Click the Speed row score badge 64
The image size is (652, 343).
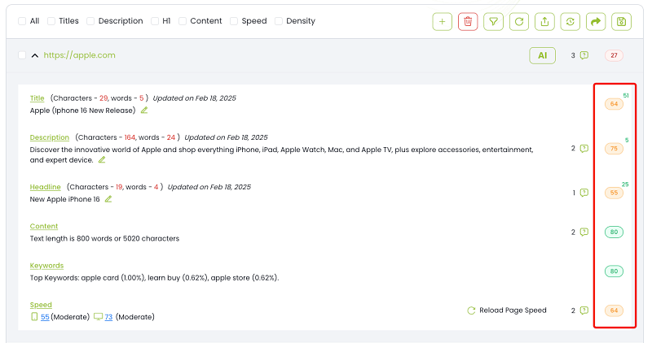pyautogui.click(x=614, y=310)
